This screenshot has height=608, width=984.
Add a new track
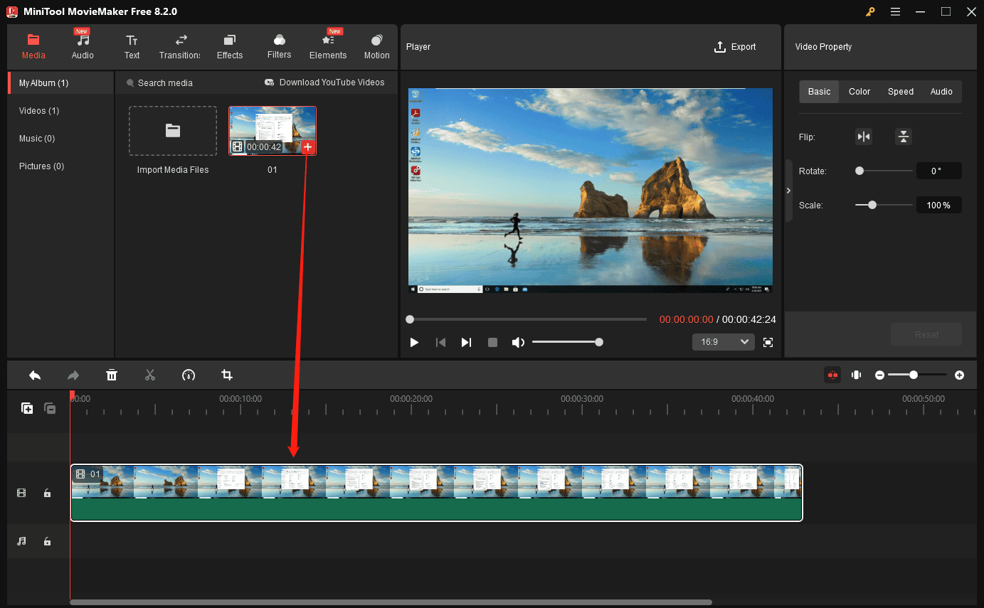[27, 408]
